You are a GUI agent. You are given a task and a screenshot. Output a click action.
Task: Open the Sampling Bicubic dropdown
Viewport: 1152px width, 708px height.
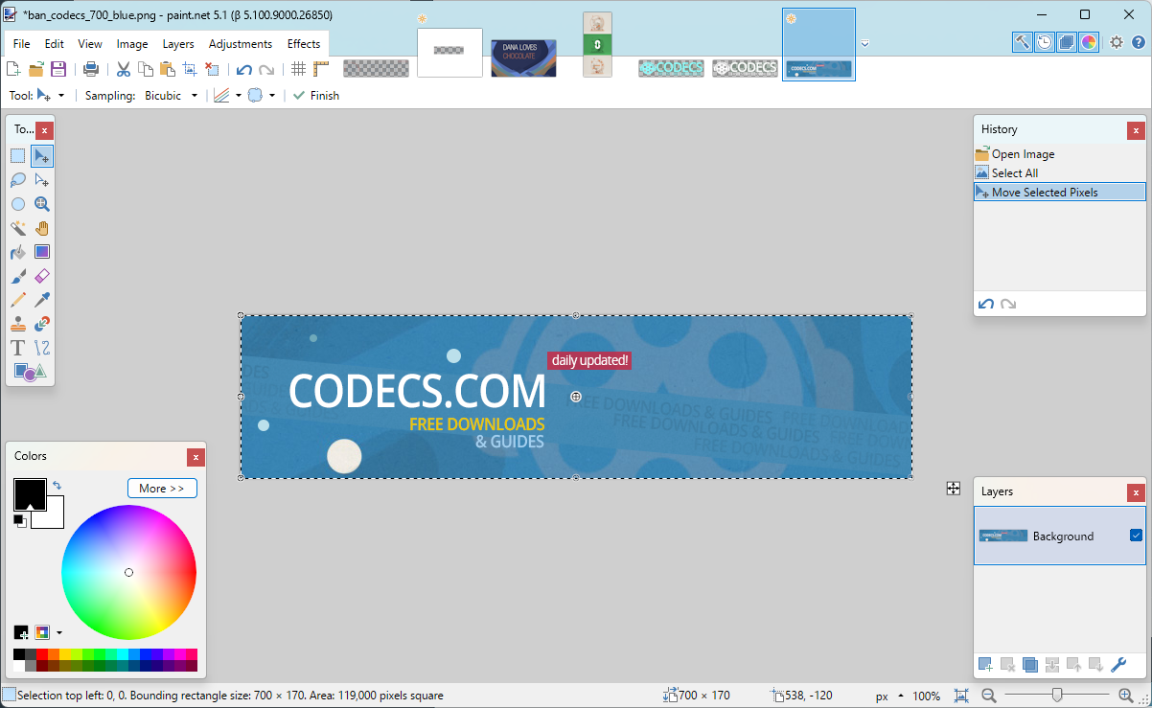tap(173, 96)
